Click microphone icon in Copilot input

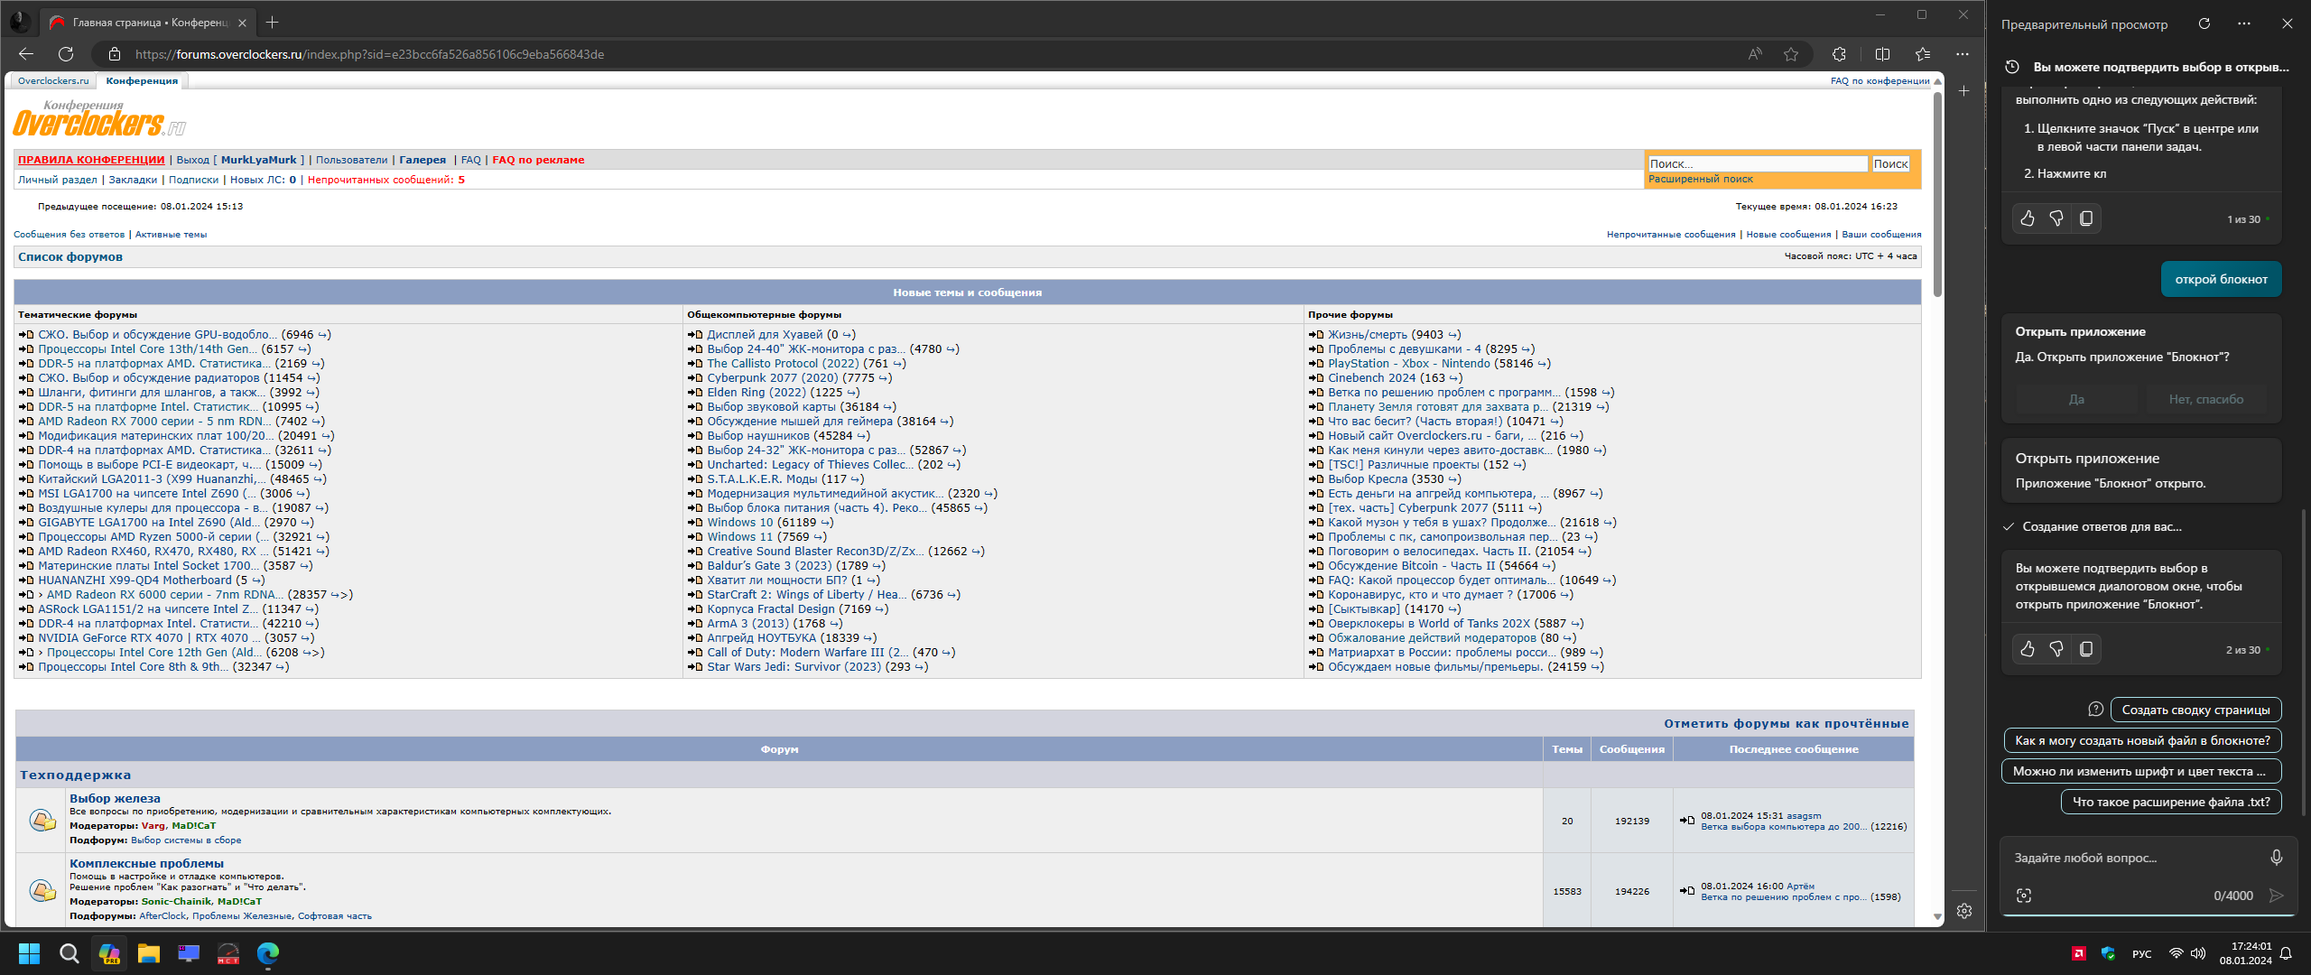2276,858
